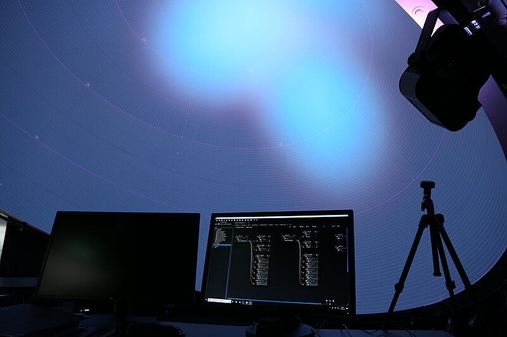Viewport: 507px width, 337px height.
Task: Select the blue highlighted item in the sidebar tree
Action: click(223, 244)
